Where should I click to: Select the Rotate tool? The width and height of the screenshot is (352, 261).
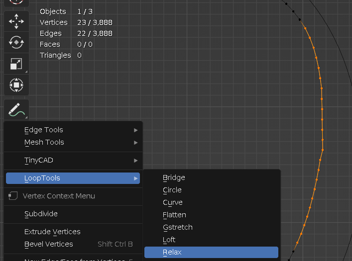(x=16, y=42)
